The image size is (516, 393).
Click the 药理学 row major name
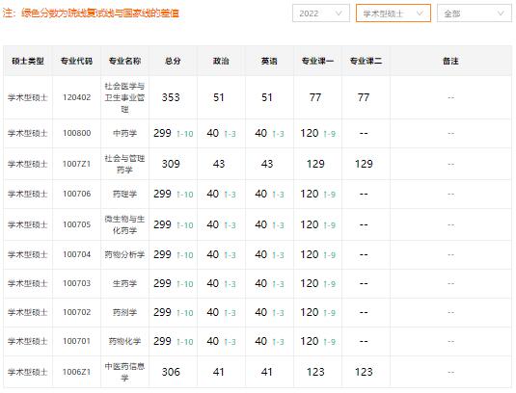point(124,194)
